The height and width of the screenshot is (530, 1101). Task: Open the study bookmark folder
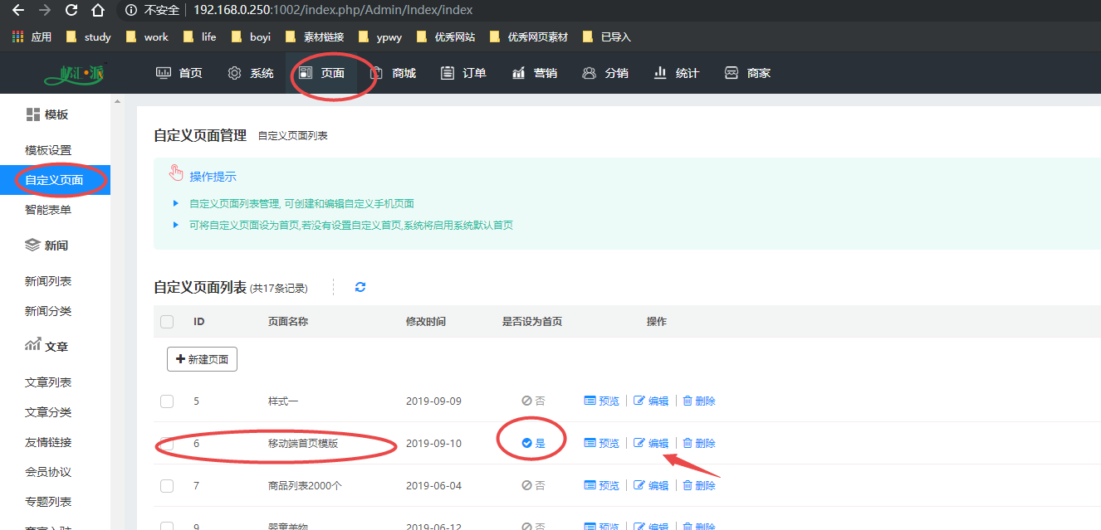coord(88,36)
